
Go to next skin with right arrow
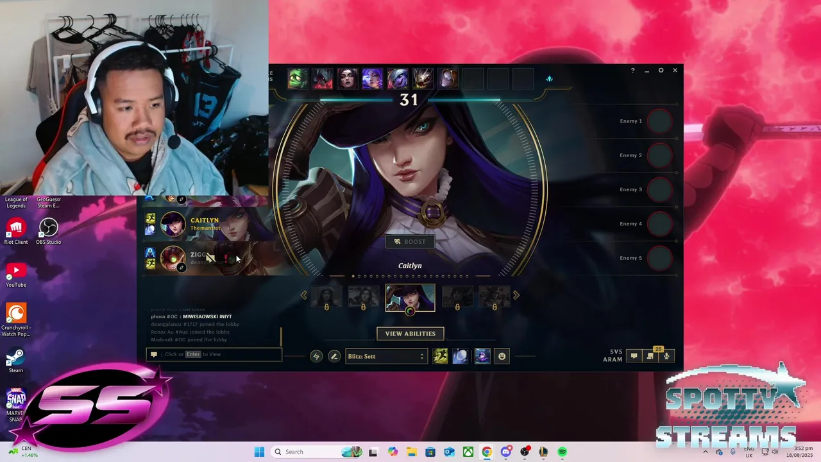coord(516,295)
